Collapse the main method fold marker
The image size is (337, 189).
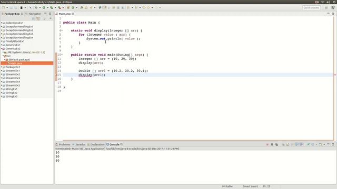[62, 55]
